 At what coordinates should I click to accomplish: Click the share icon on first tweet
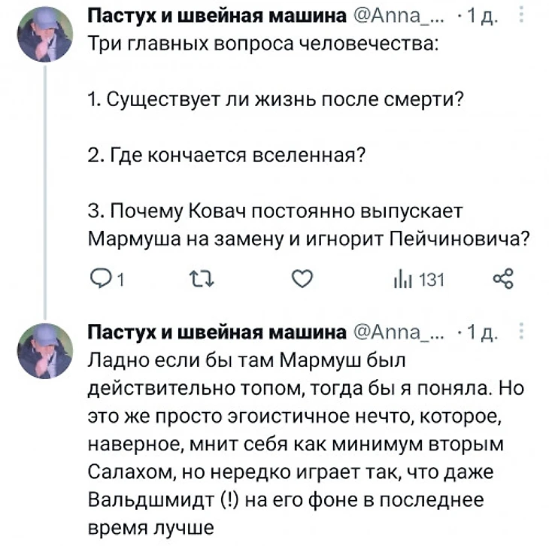click(x=502, y=281)
